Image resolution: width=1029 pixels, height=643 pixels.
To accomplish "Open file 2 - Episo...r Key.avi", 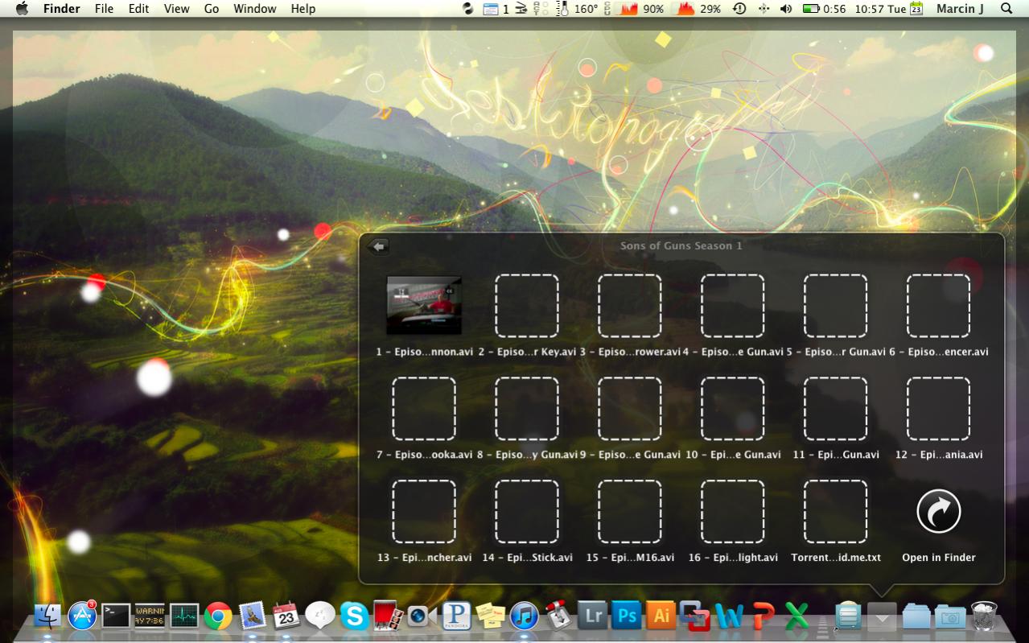I will pos(527,305).
